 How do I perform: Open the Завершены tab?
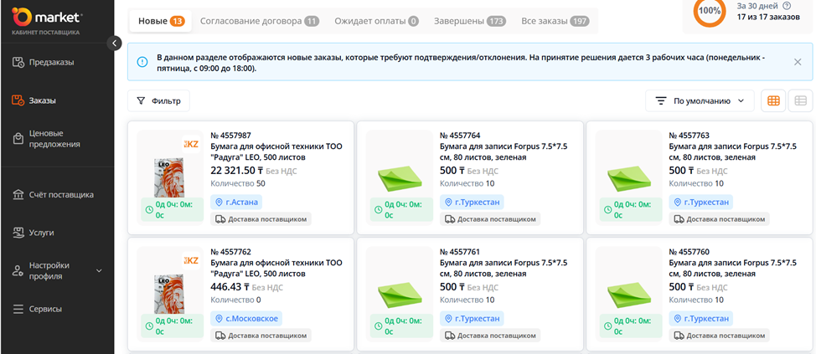(469, 20)
